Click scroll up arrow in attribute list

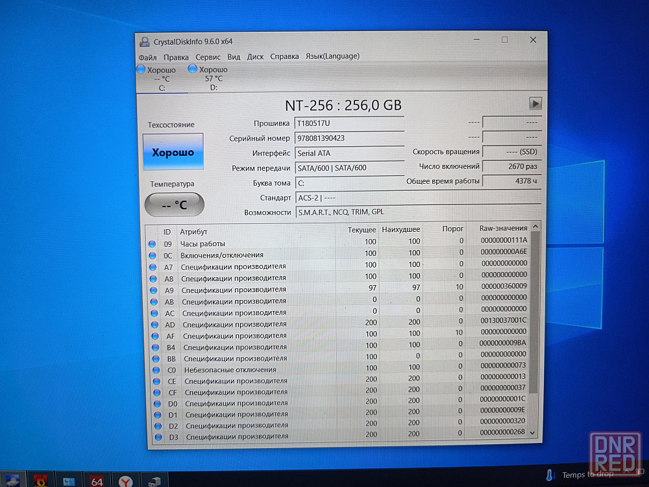pos(535,227)
